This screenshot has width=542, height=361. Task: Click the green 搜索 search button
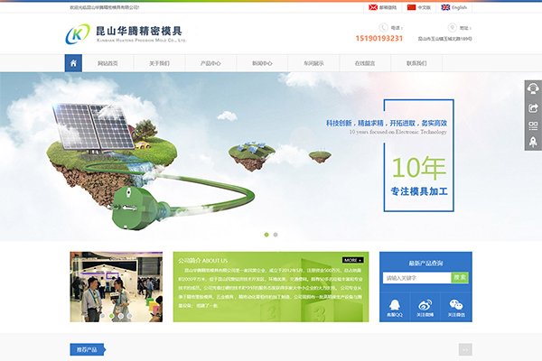460,278
